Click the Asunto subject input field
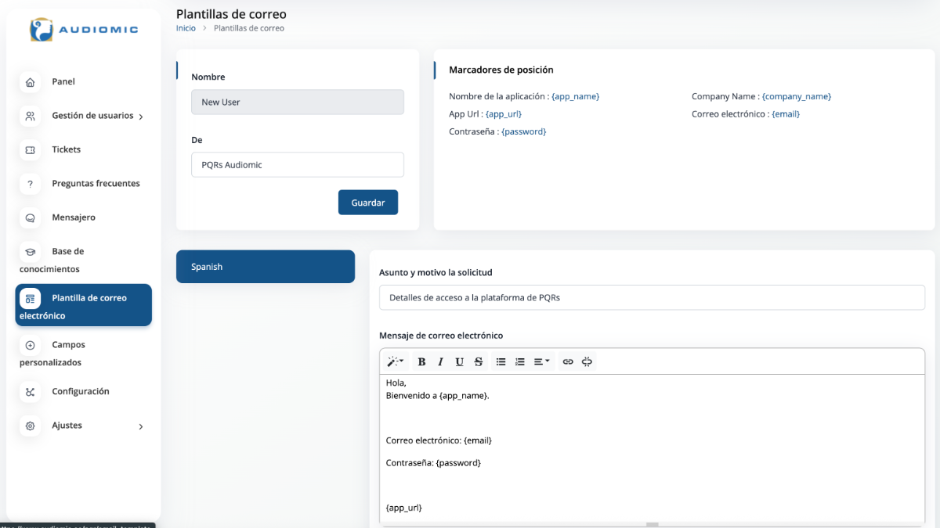Image resolution: width=940 pixels, height=528 pixels. pos(652,297)
